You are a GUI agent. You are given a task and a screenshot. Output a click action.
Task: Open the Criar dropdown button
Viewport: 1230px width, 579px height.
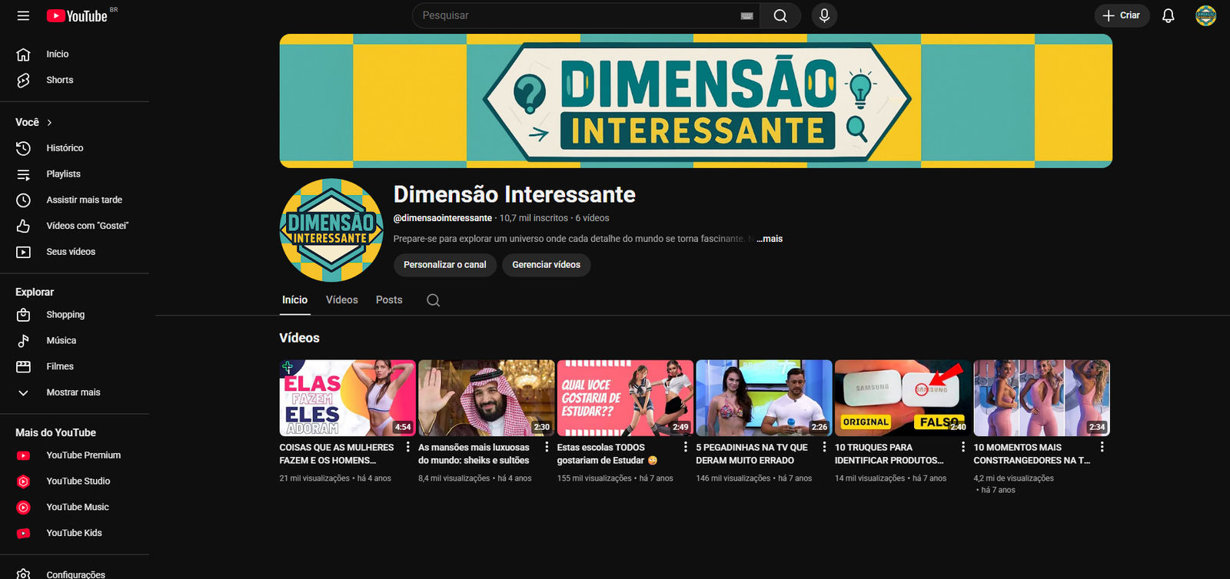(1122, 15)
